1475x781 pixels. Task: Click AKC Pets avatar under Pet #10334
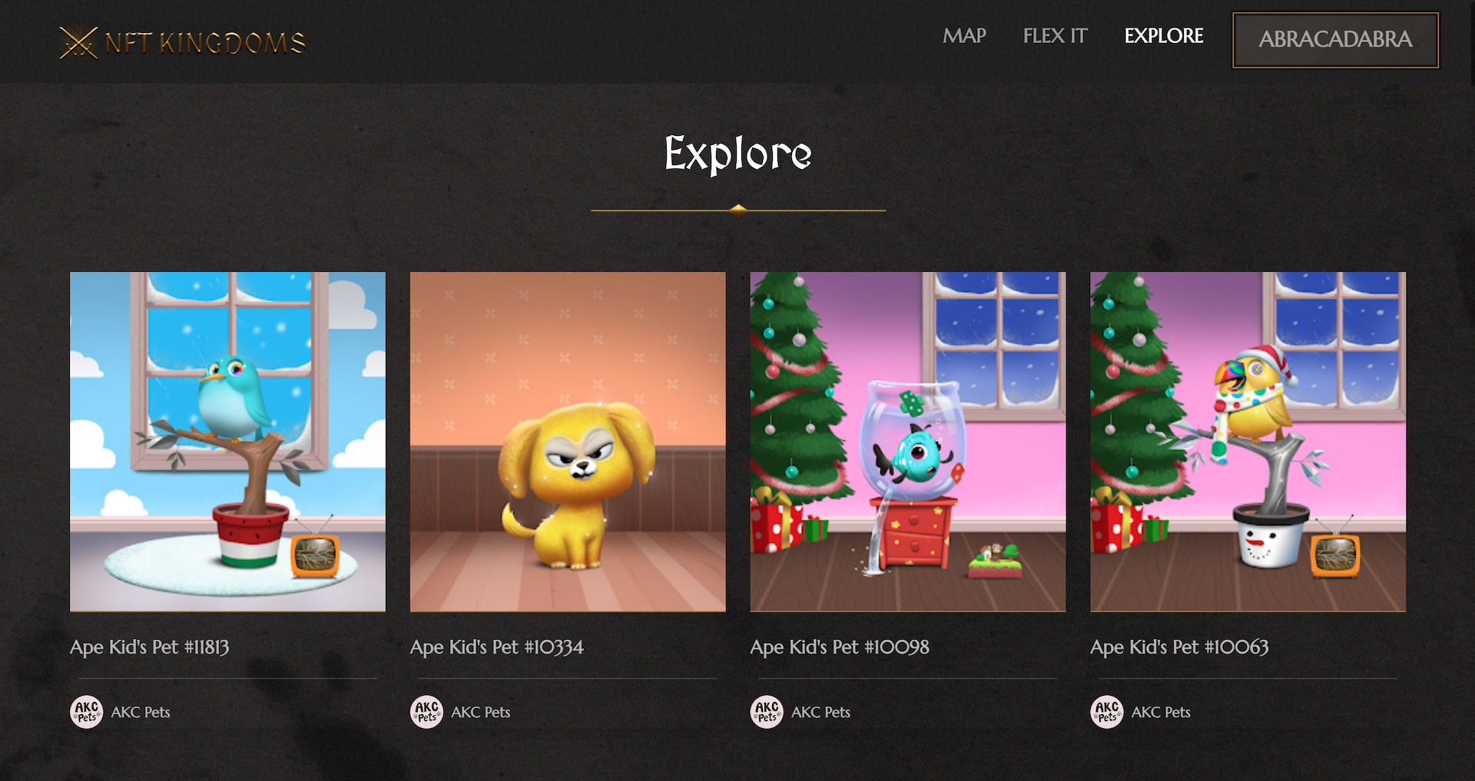(x=426, y=712)
